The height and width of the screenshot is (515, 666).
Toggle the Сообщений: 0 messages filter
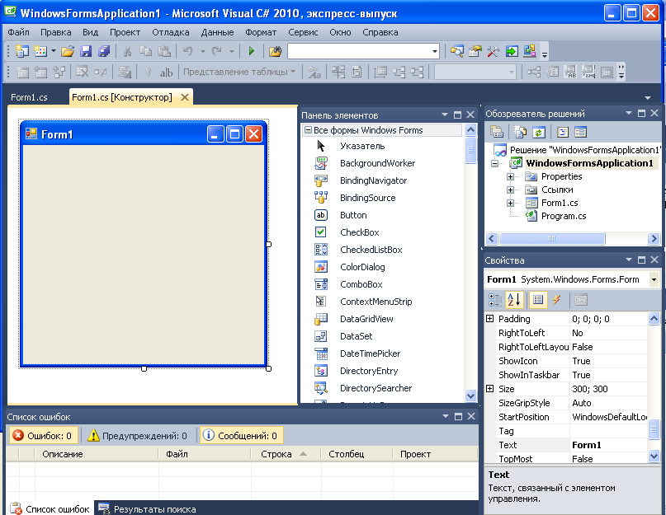click(240, 436)
